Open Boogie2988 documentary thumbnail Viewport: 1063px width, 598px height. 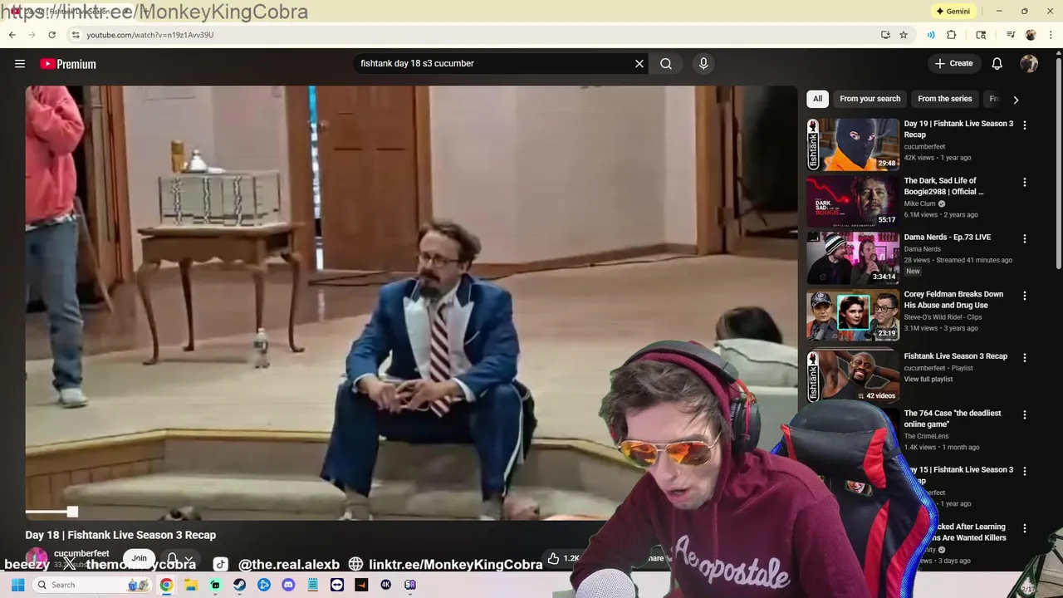[853, 201]
